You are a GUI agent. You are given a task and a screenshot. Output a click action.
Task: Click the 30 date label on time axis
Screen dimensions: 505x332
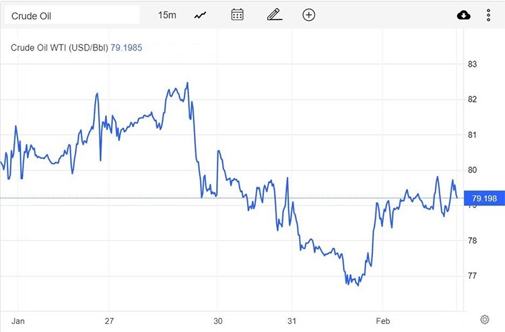pyautogui.click(x=217, y=320)
